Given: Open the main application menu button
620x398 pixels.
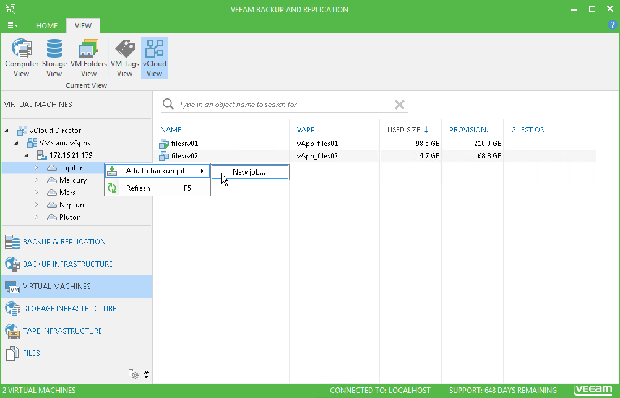Looking at the screenshot, I should click(12, 26).
